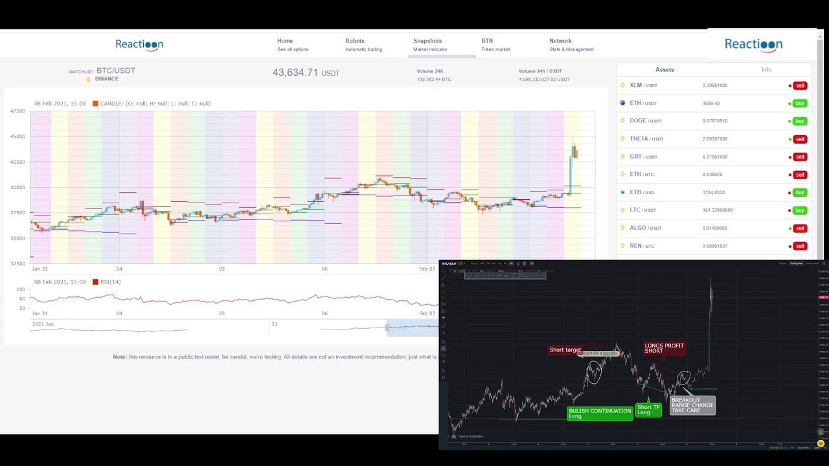The height and width of the screenshot is (466, 829).
Task: Click the Short TP Long annotation
Action: click(648, 410)
